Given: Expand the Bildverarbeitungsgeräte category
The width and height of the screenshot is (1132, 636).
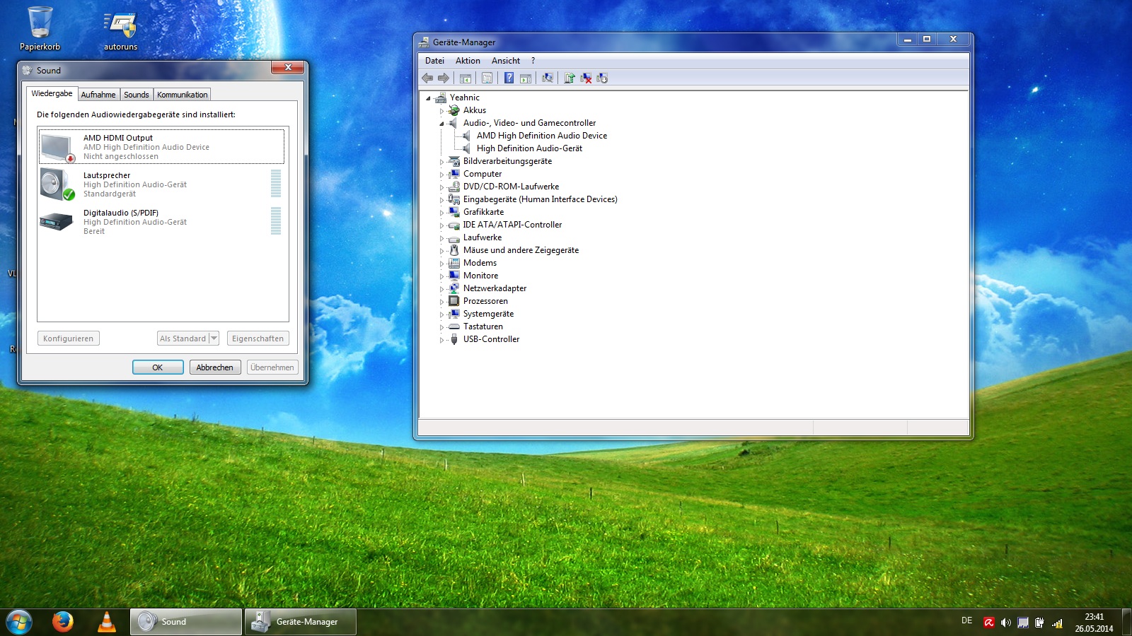Looking at the screenshot, I should point(441,162).
